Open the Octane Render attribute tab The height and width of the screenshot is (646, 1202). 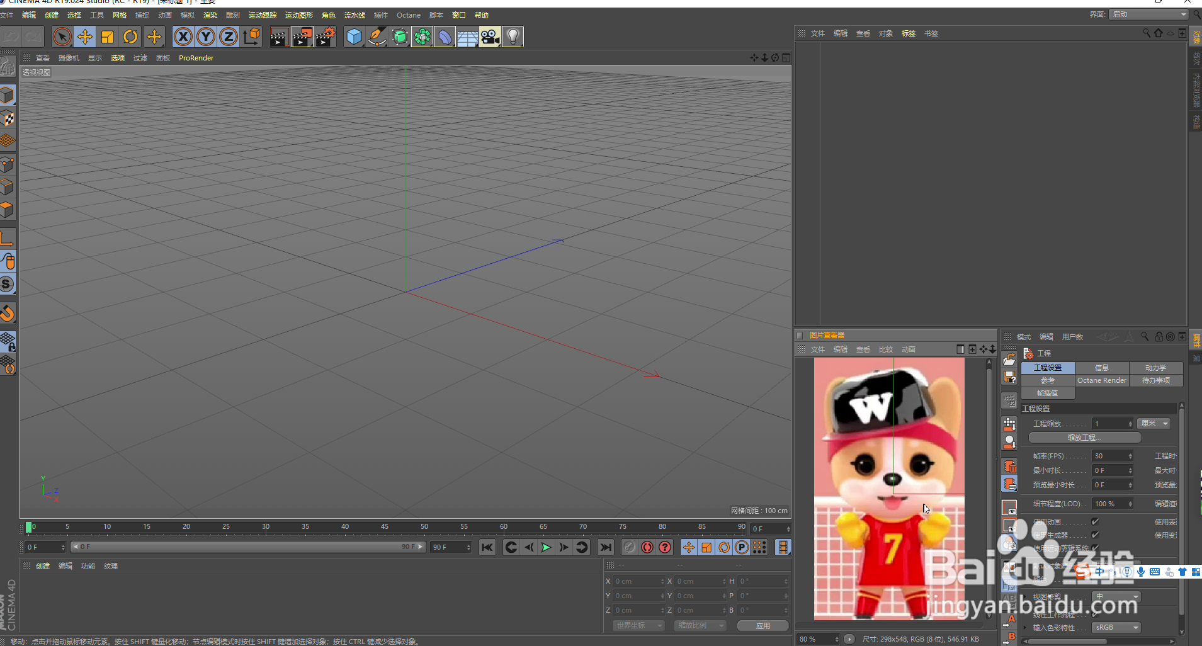[1102, 380]
